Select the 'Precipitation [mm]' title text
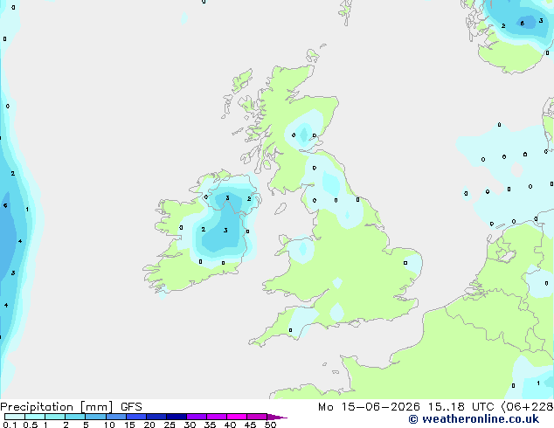 57,407
